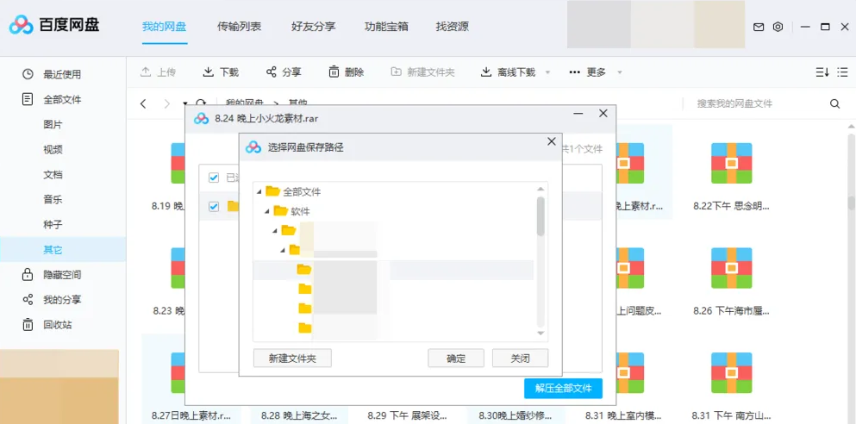The height and width of the screenshot is (424, 856).
Task: Minimize the 8.24 晚上小火龙素材.rar window
Action: point(578,114)
